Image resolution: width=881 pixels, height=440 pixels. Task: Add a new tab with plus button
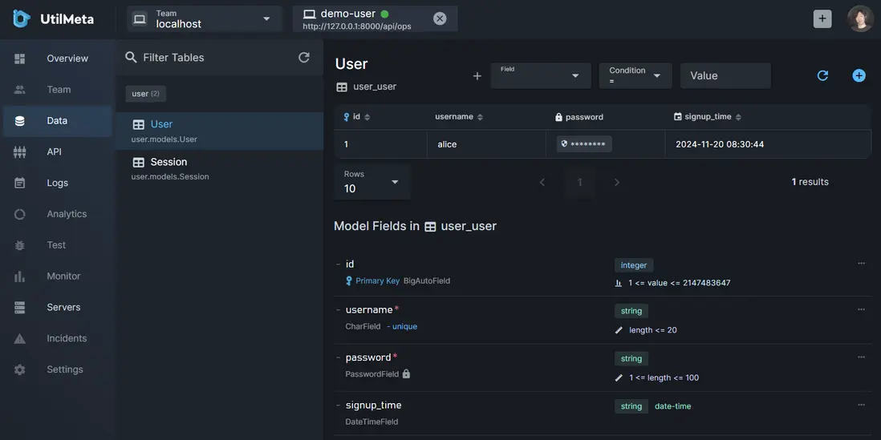coord(822,18)
